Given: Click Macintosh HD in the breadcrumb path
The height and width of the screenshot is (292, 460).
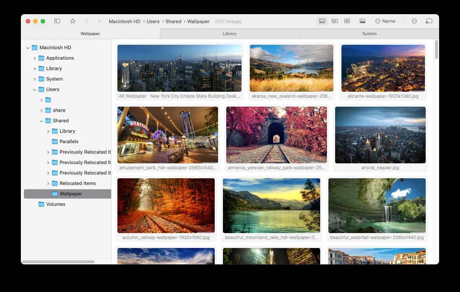Looking at the screenshot, I should [x=125, y=21].
